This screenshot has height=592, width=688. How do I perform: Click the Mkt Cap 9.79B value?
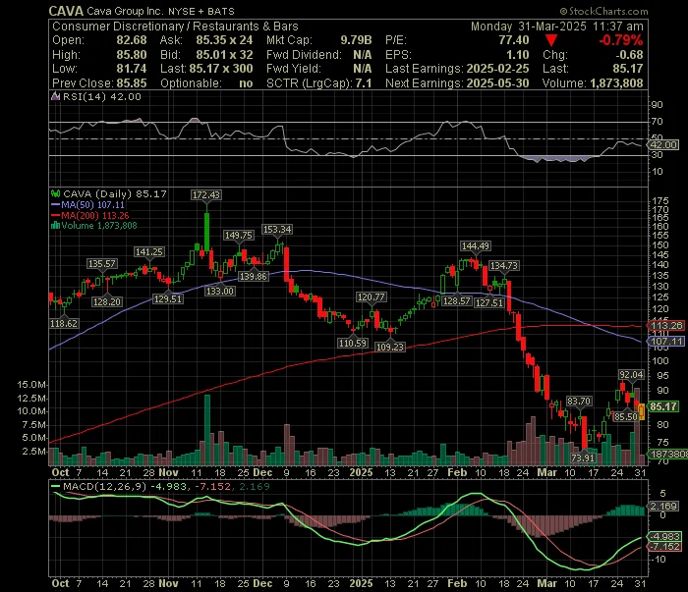[x=356, y=40]
